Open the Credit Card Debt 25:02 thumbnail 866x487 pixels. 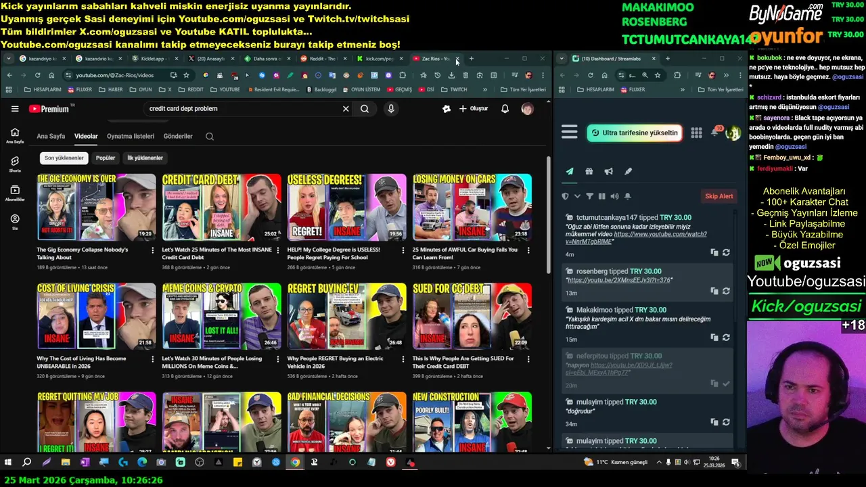coord(221,207)
